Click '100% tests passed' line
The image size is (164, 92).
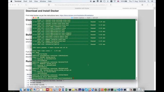coord(50,48)
